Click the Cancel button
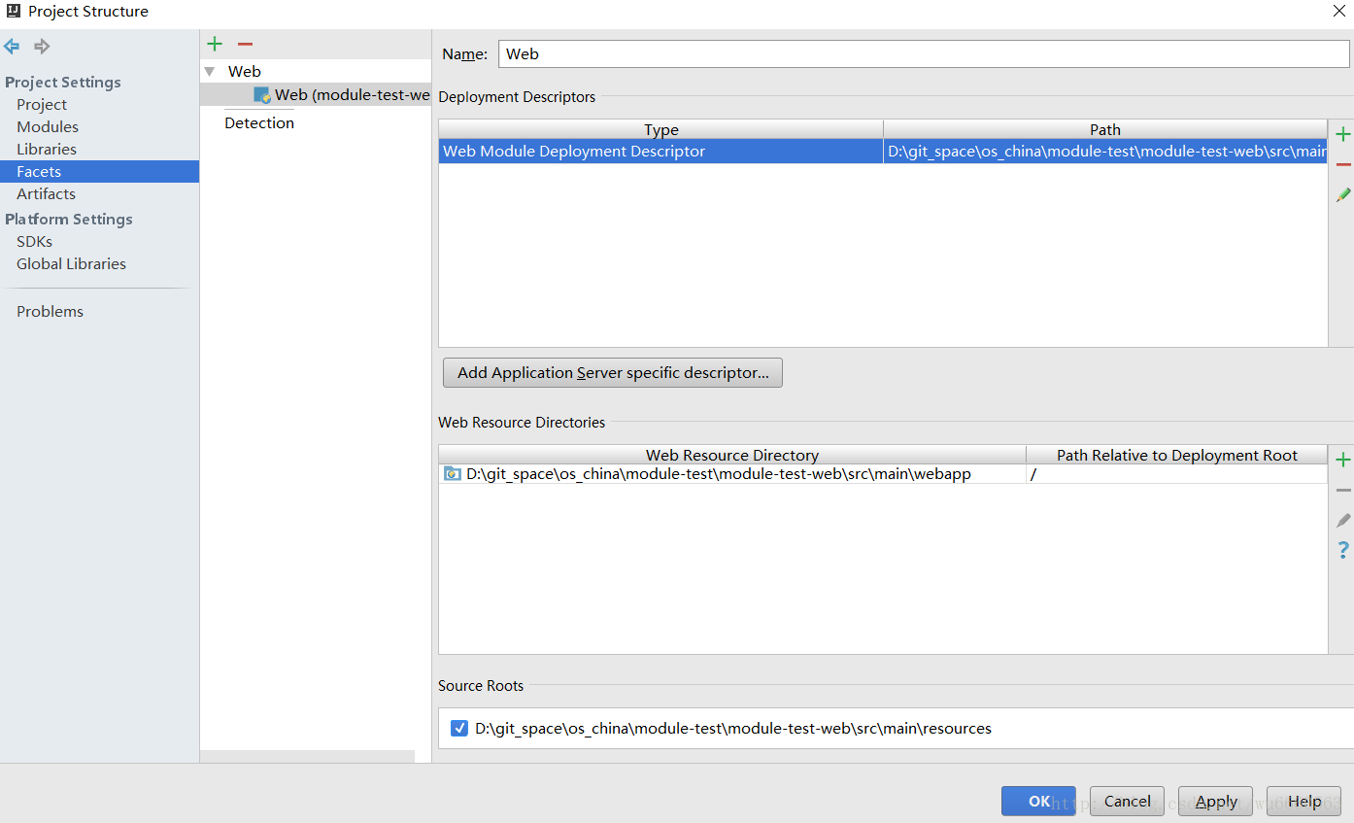Image resolution: width=1354 pixels, height=823 pixels. 1127,802
